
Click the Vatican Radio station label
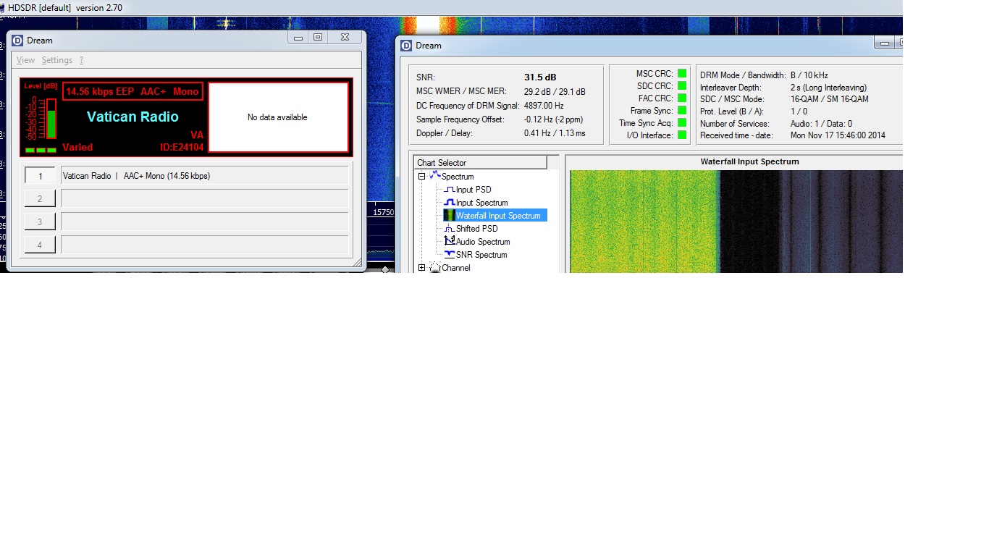pos(132,117)
